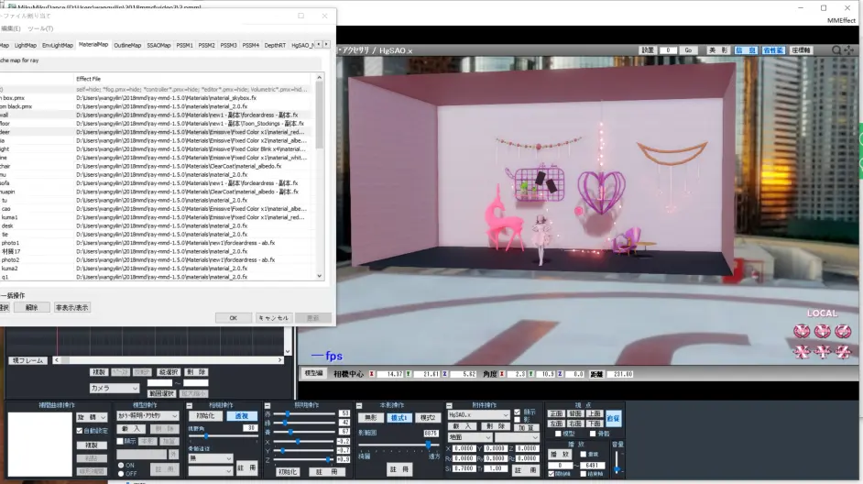863x484 pixels.
Task: Click the first LOCAL top-row gizmo icon
Action: tap(802, 331)
